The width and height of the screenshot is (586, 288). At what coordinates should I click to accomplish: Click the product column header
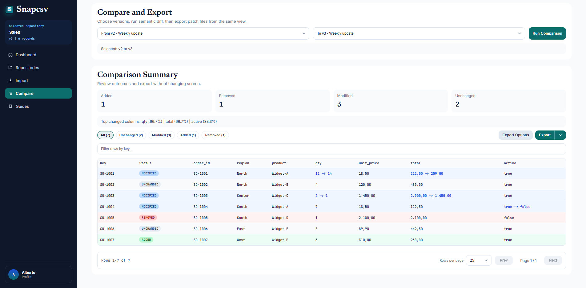[279, 163]
